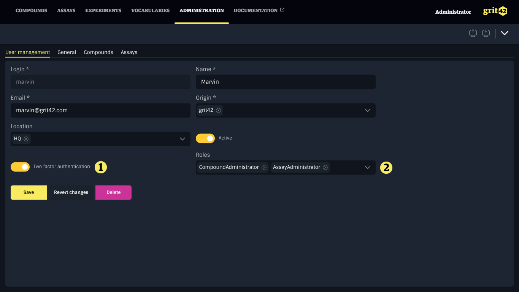
Task: Open the Compounds top menu
Action: pyautogui.click(x=31, y=11)
